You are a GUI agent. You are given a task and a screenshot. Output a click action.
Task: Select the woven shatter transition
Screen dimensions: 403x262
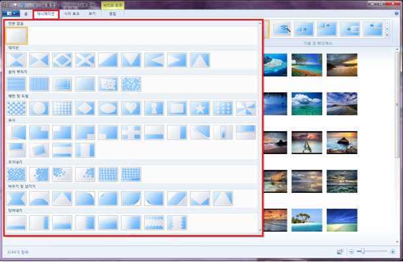(17, 174)
